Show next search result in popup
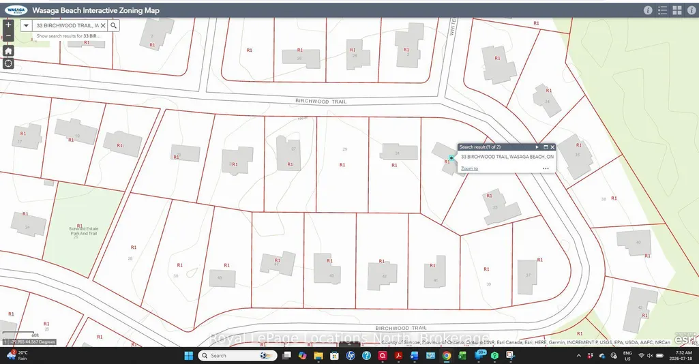The image size is (699, 364). tap(537, 147)
